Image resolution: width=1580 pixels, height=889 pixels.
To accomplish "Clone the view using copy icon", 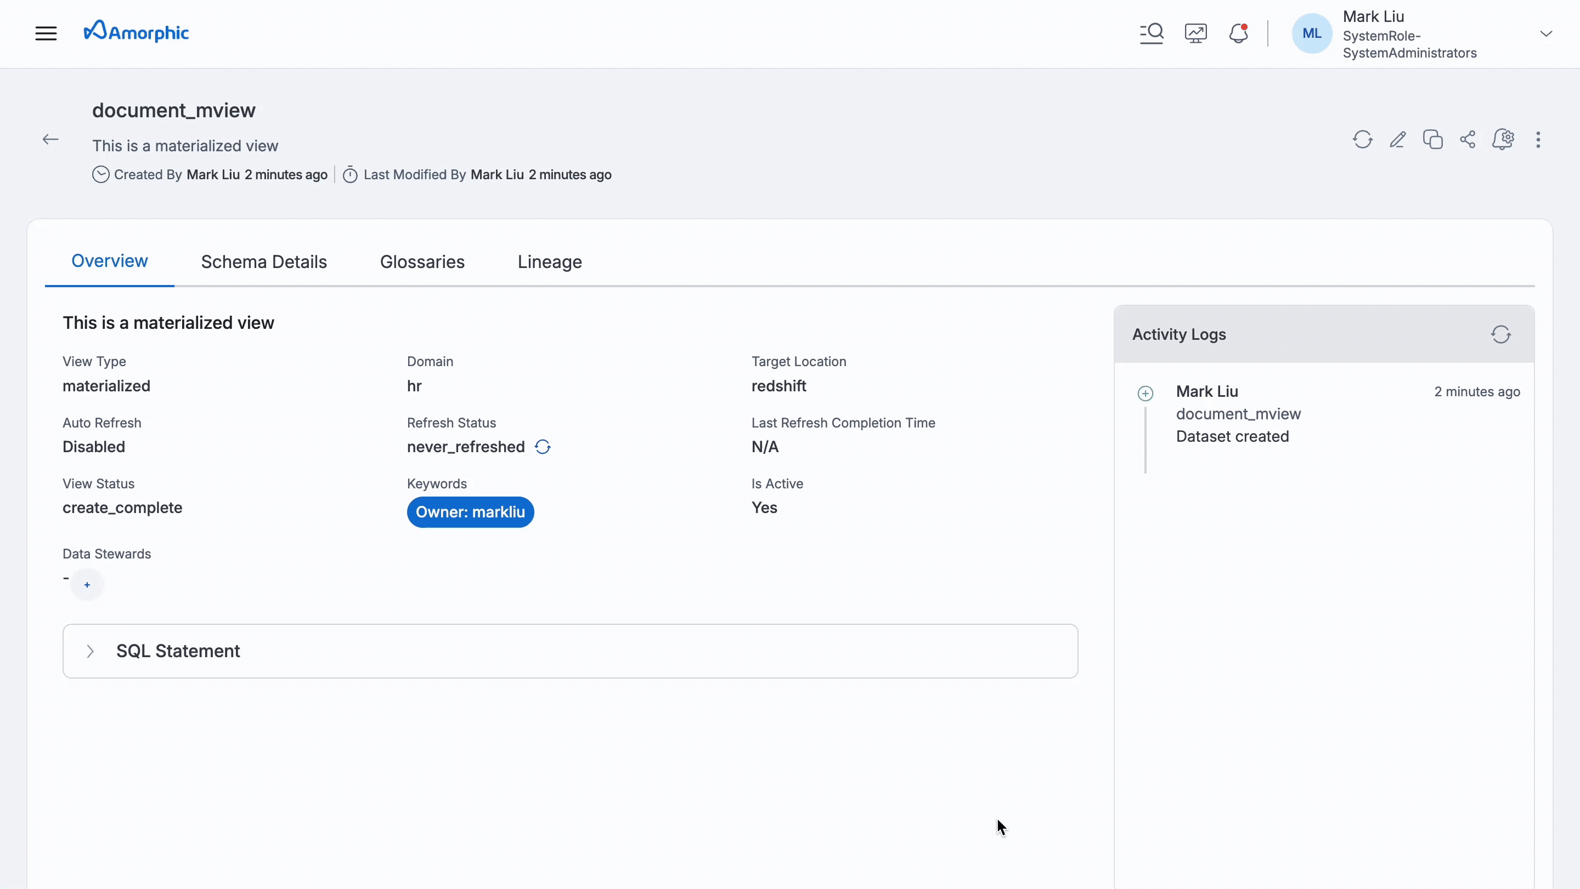I will (x=1433, y=140).
